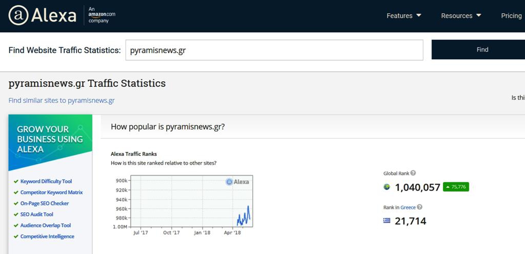The width and height of the screenshot is (525, 254).
Task: Click the Global Rank help question icon
Action: pos(413,173)
